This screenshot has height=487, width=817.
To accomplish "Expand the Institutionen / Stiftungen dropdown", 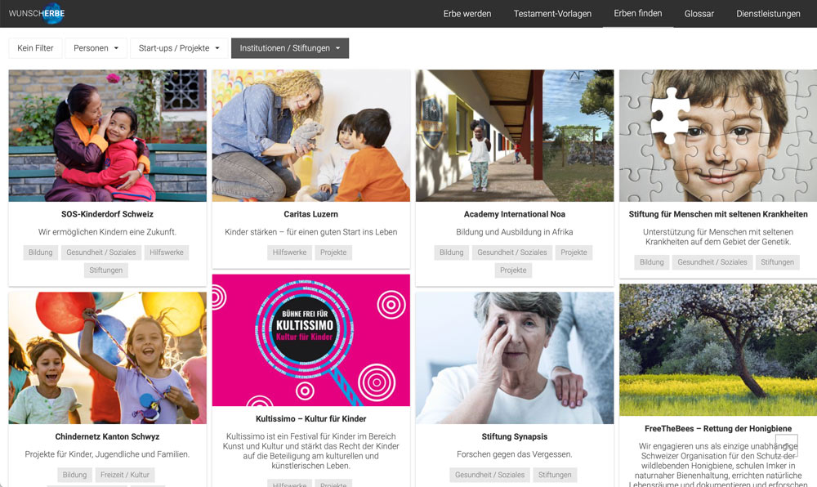I will [x=290, y=48].
